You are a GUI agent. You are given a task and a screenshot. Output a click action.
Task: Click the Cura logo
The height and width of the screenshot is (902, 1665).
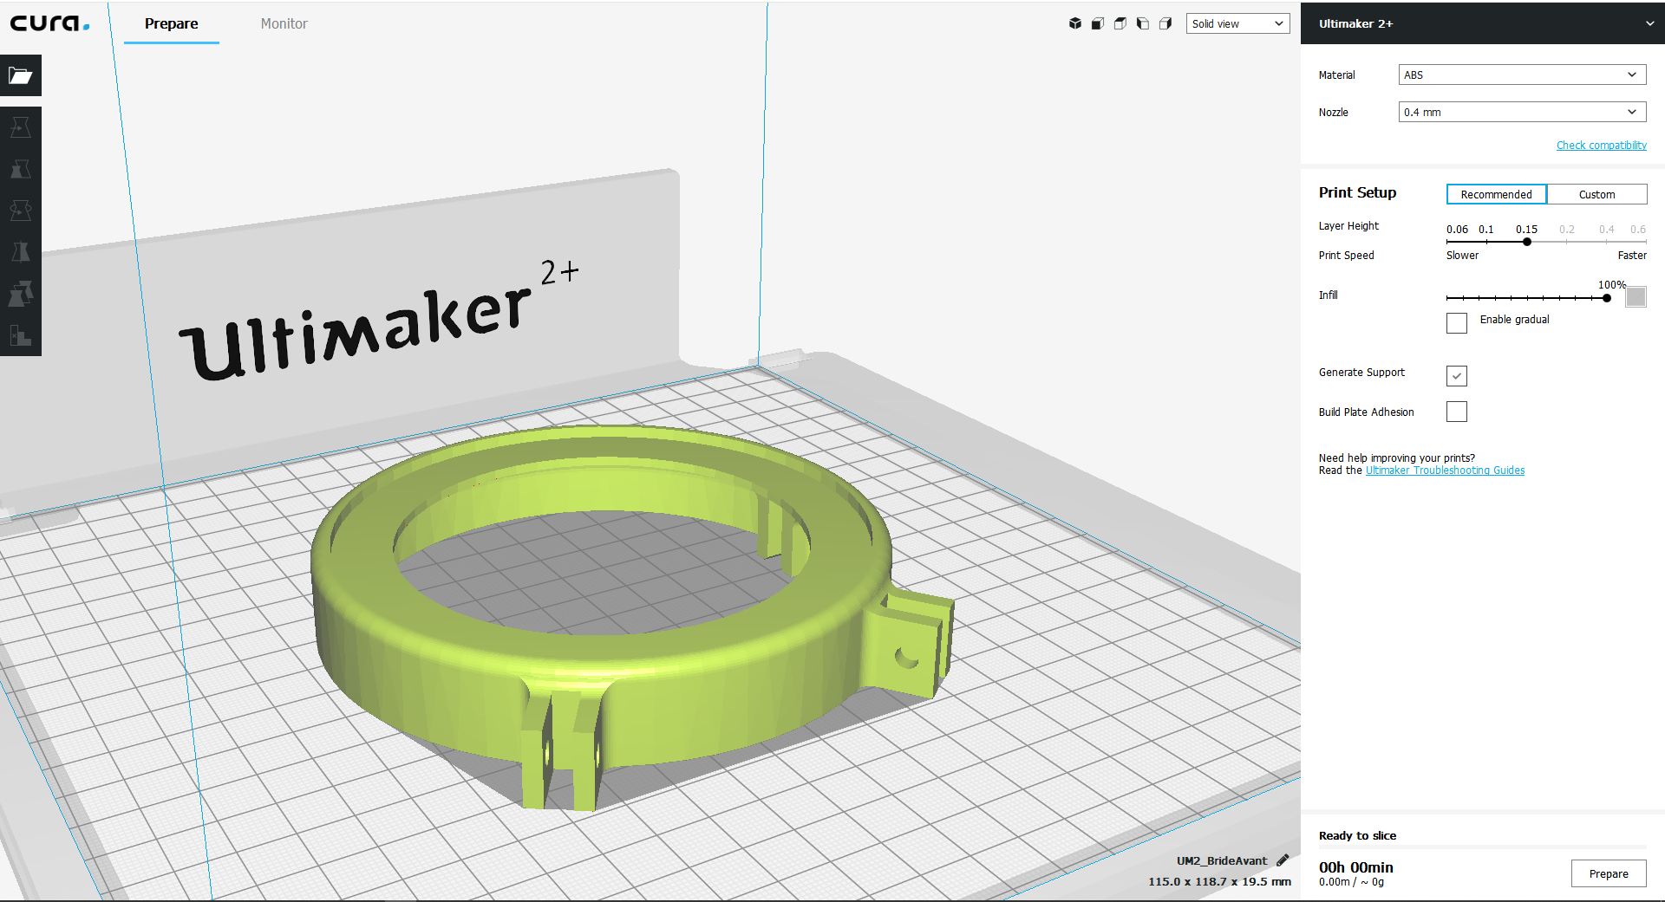point(49,23)
